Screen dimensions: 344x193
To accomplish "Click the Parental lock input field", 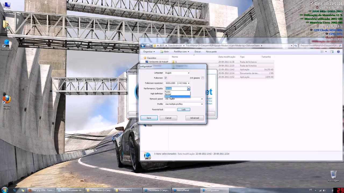I will [x=170, y=109].
